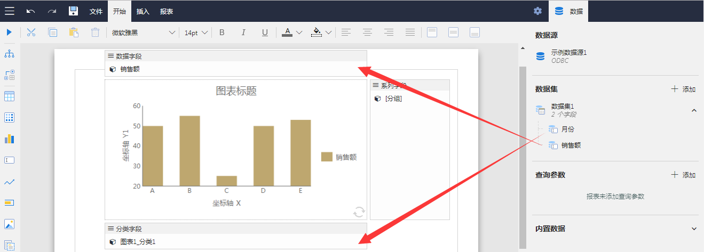The height and width of the screenshot is (252, 704).
Task: Click the cut scissors icon
Action: pyautogui.click(x=31, y=32)
